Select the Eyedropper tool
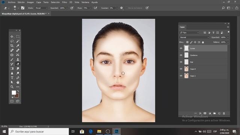 tap(18, 46)
